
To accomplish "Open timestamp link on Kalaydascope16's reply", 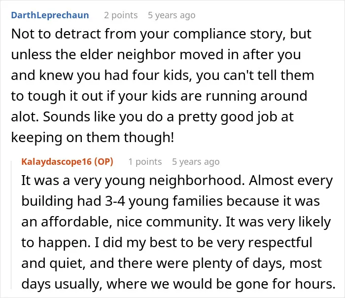I will (x=196, y=162).
